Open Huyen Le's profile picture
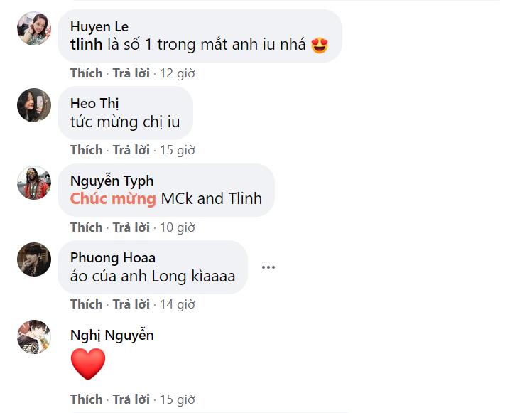532x413 pixels. 34,28
